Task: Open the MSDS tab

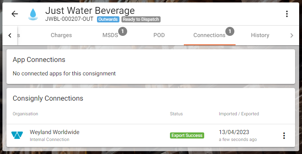Action: click(110, 35)
